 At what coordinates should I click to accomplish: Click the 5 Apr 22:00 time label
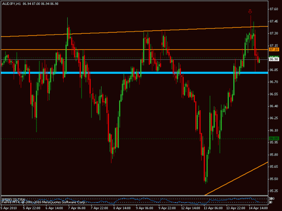click(x=32, y=208)
